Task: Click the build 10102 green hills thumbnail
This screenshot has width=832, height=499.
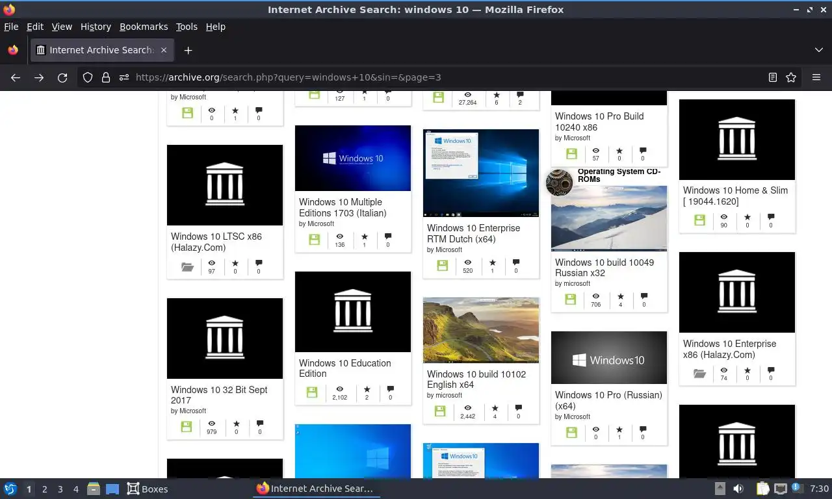Action: [x=481, y=330]
